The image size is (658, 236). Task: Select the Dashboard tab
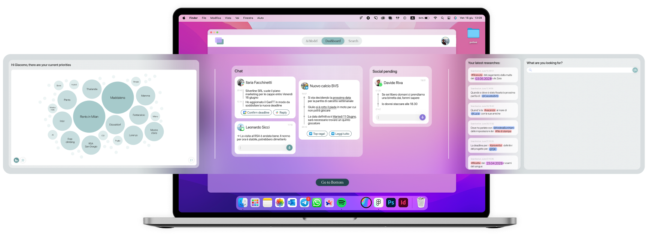pos(333,41)
